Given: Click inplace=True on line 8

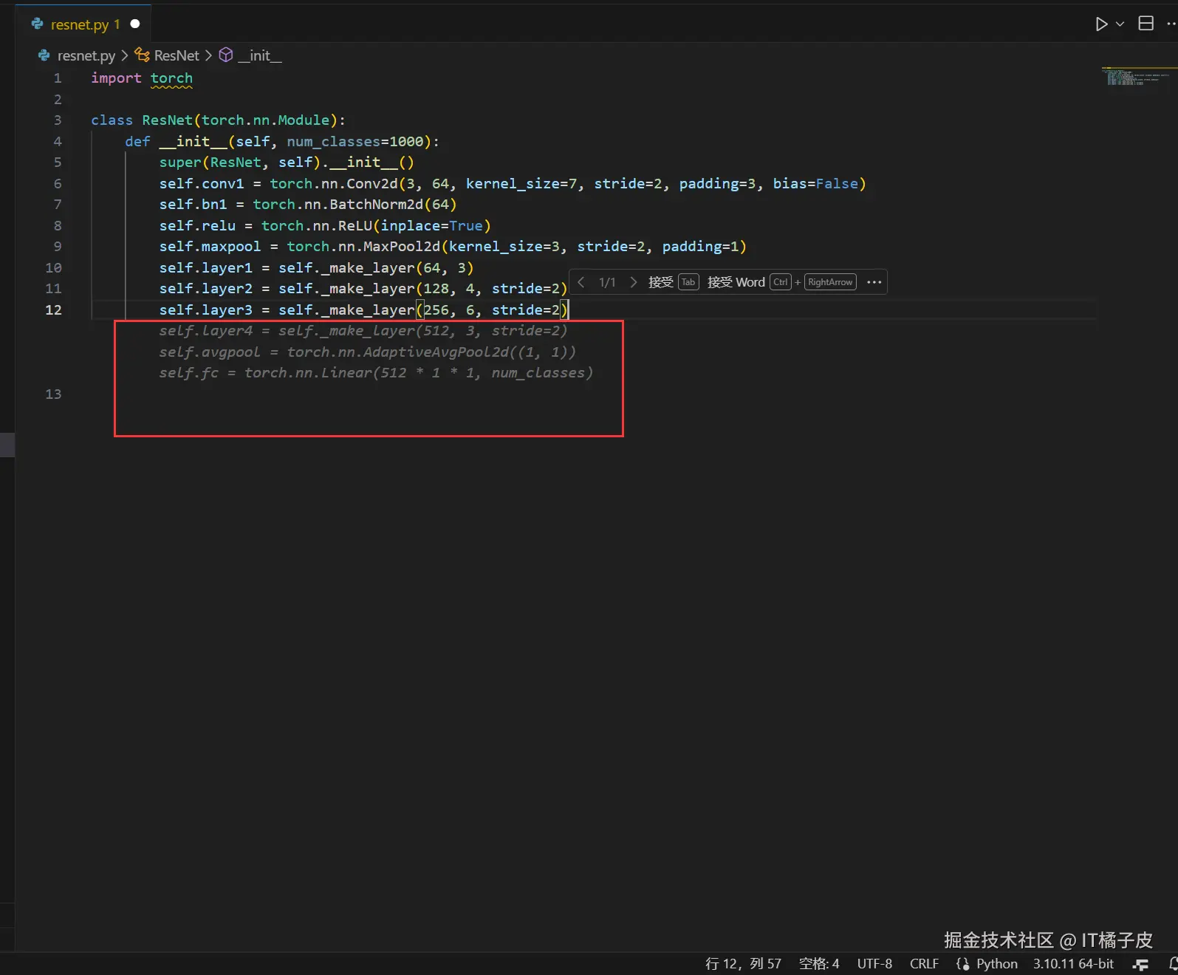Looking at the screenshot, I should [431, 226].
